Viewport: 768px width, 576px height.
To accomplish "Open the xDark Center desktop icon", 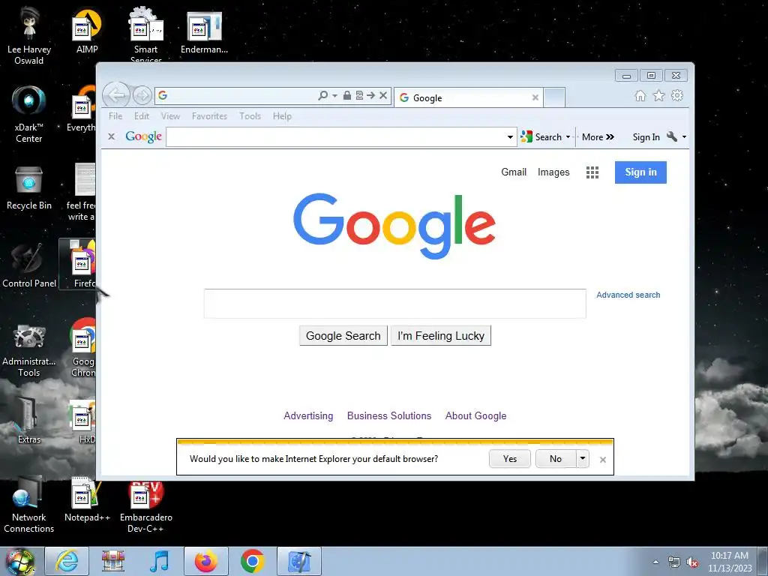I will pos(29,114).
